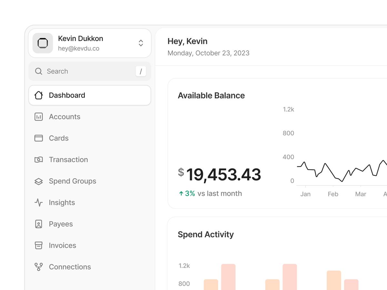
Task: Select the Payees label in sidebar
Action: tap(61, 224)
